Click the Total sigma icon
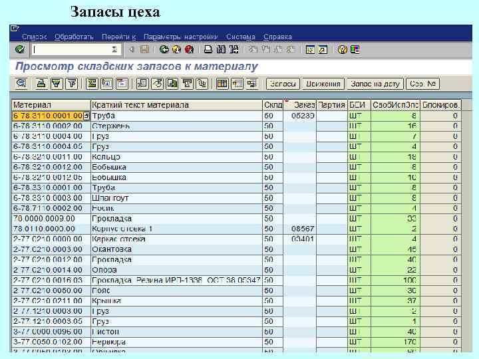This screenshot has height=359, width=479. point(92,83)
